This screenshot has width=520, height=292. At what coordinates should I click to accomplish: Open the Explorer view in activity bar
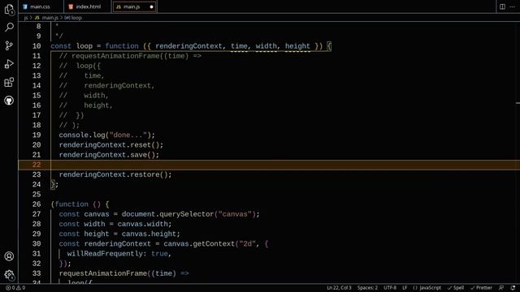pos(9,9)
